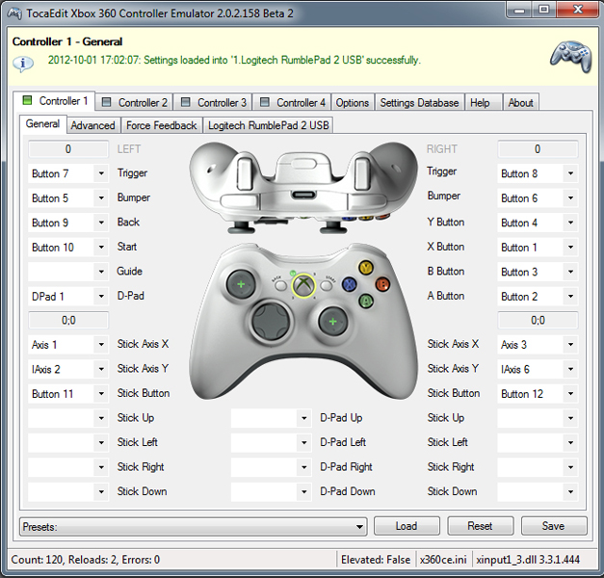The width and height of the screenshot is (604, 578).
Task: Click the green status square on Controller 1 tab
Action: point(27,100)
